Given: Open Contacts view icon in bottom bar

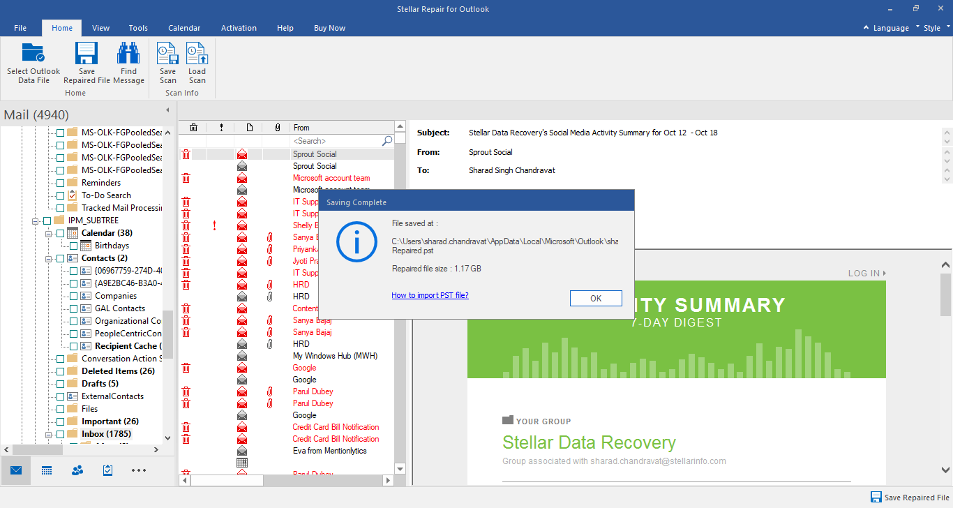Looking at the screenshot, I should pyautogui.click(x=77, y=470).
